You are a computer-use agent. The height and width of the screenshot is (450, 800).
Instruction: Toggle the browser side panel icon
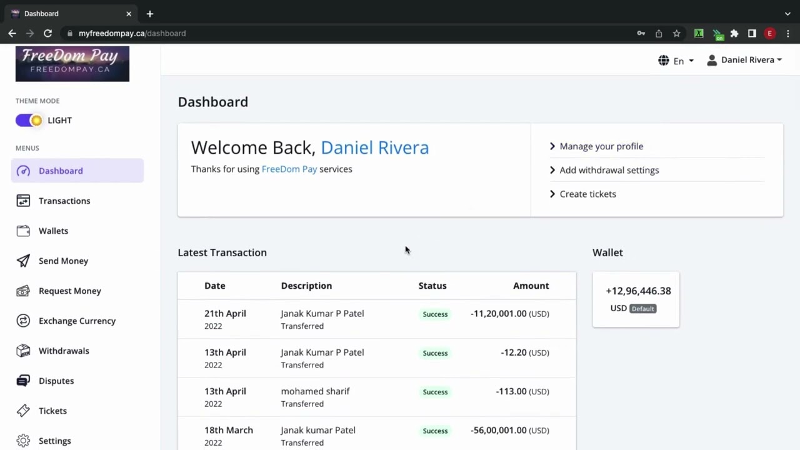pos(752,33)
